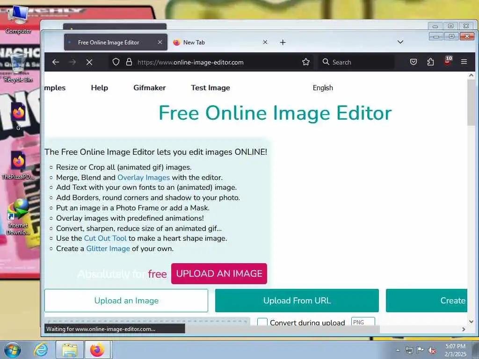Launch Internet Explorer from taskbar
Viewport: 479px width, 359px height.
[x=41, y=350]
